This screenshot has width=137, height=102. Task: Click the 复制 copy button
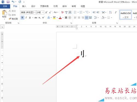pos(12,15)
